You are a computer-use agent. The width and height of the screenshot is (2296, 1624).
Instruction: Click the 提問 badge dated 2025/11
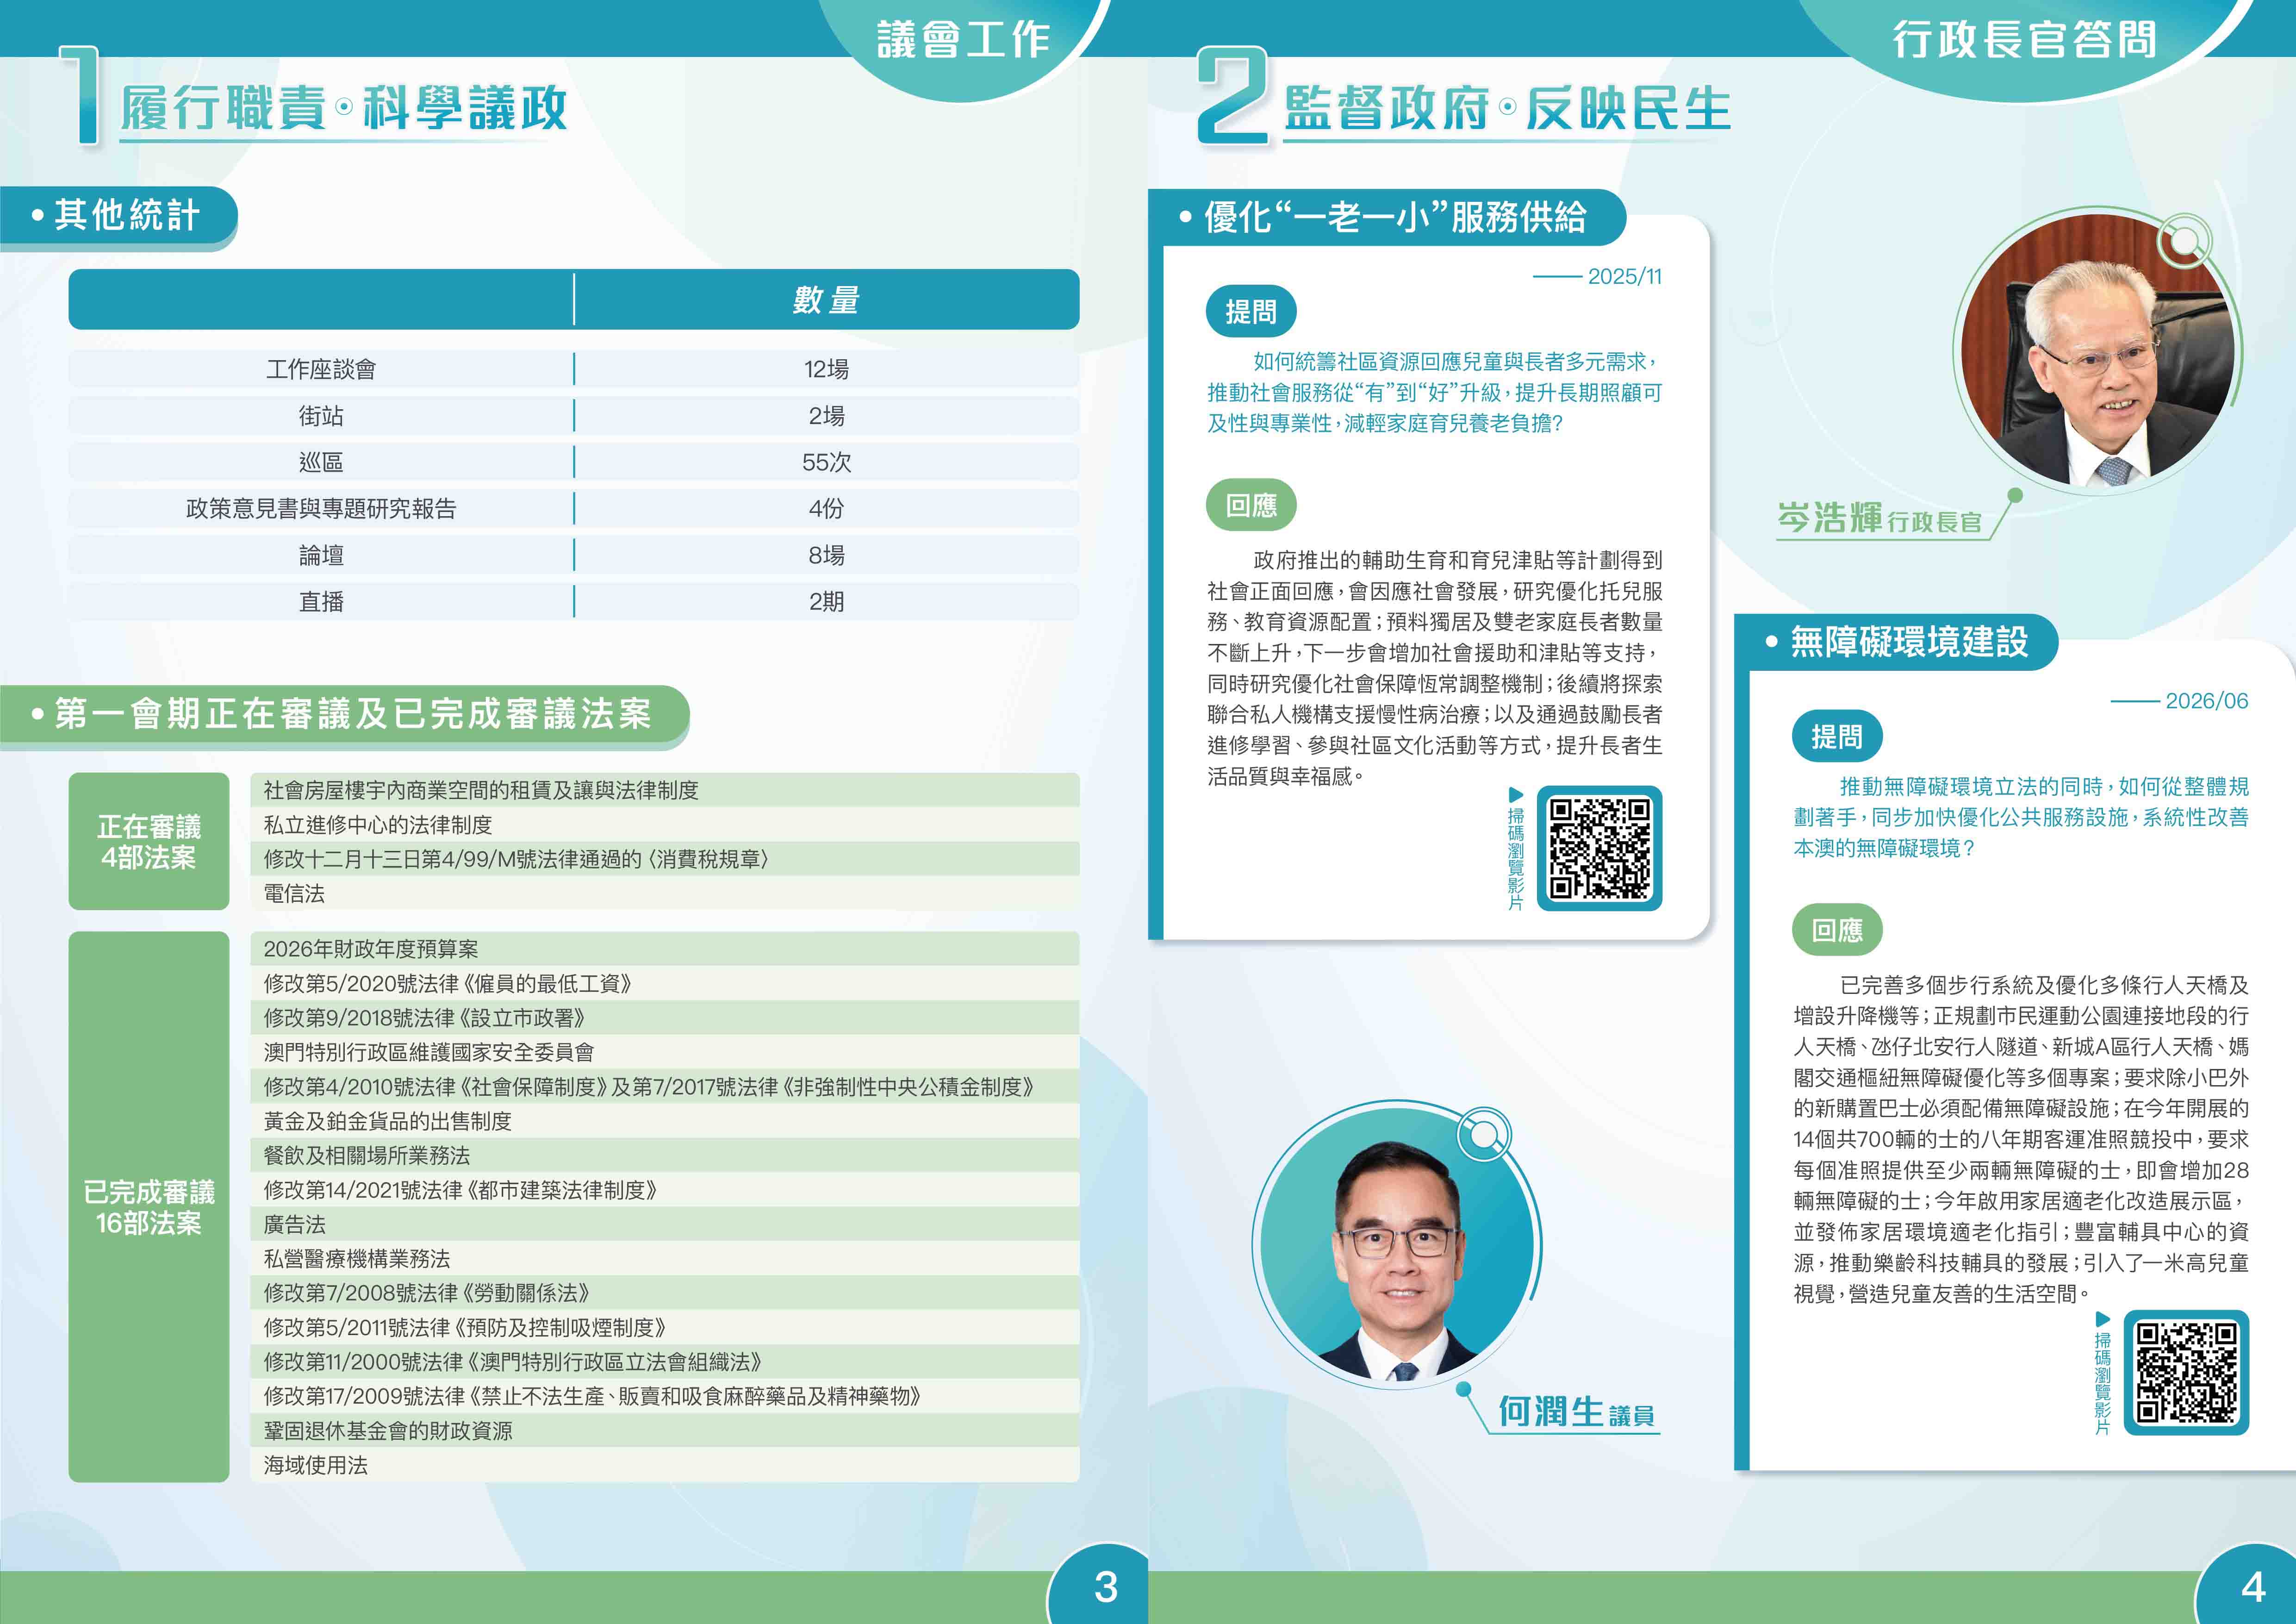[x=1251, y=312]
